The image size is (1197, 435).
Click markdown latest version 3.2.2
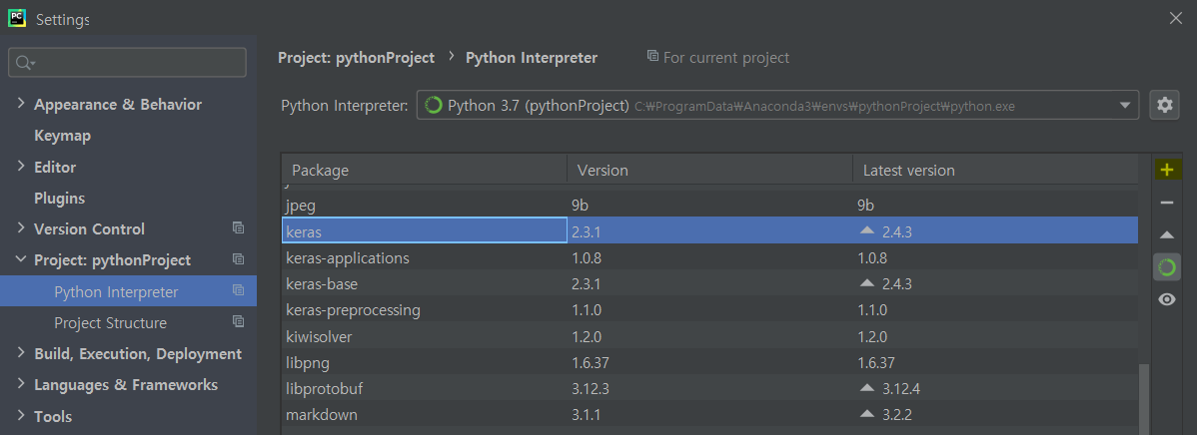[897, 415]
